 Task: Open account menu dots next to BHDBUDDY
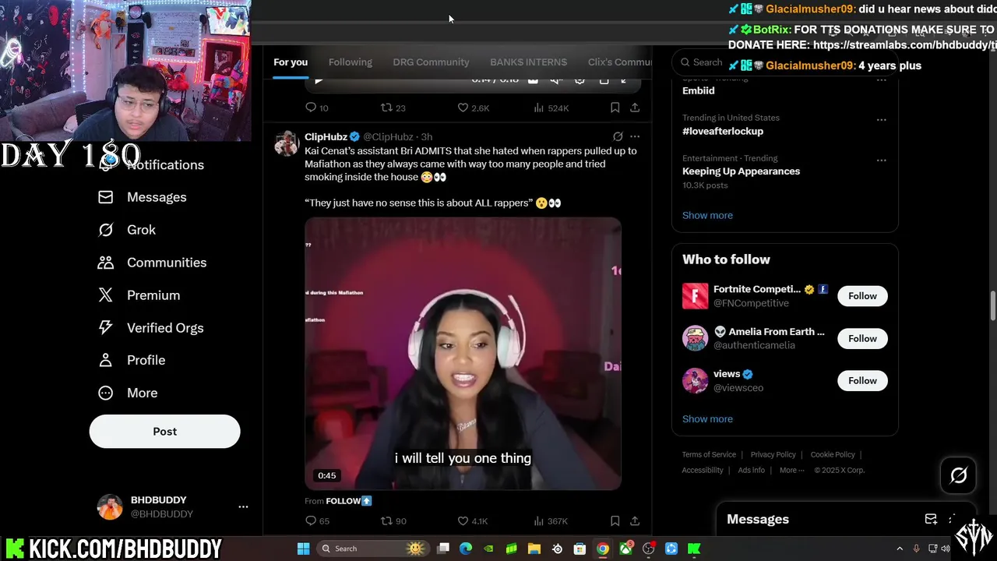coord(243,506)
